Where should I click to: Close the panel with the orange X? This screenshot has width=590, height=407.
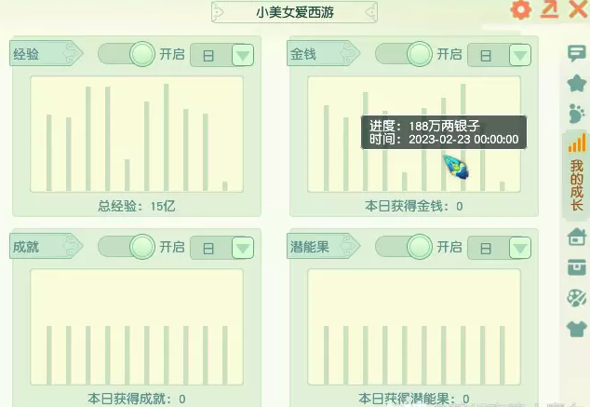(579, 9)
